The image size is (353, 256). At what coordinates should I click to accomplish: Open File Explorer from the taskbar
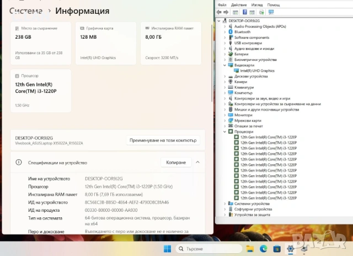[250, 249]
